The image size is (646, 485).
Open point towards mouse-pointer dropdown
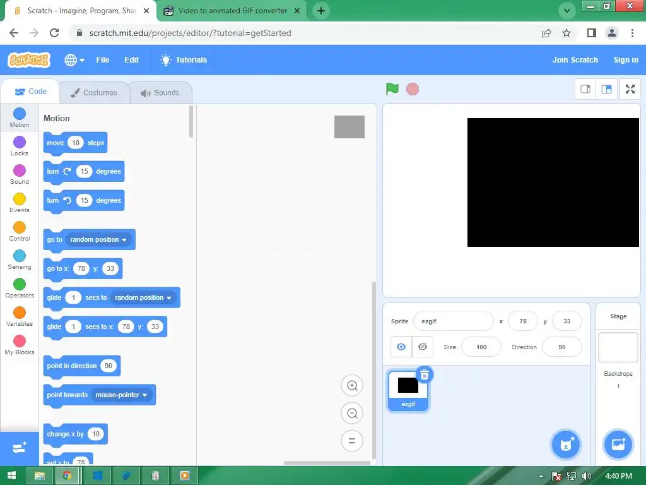122,395
